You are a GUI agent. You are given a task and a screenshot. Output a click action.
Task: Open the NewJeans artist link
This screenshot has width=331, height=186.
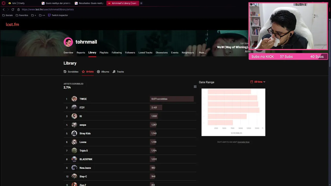(x=85, y=168)
